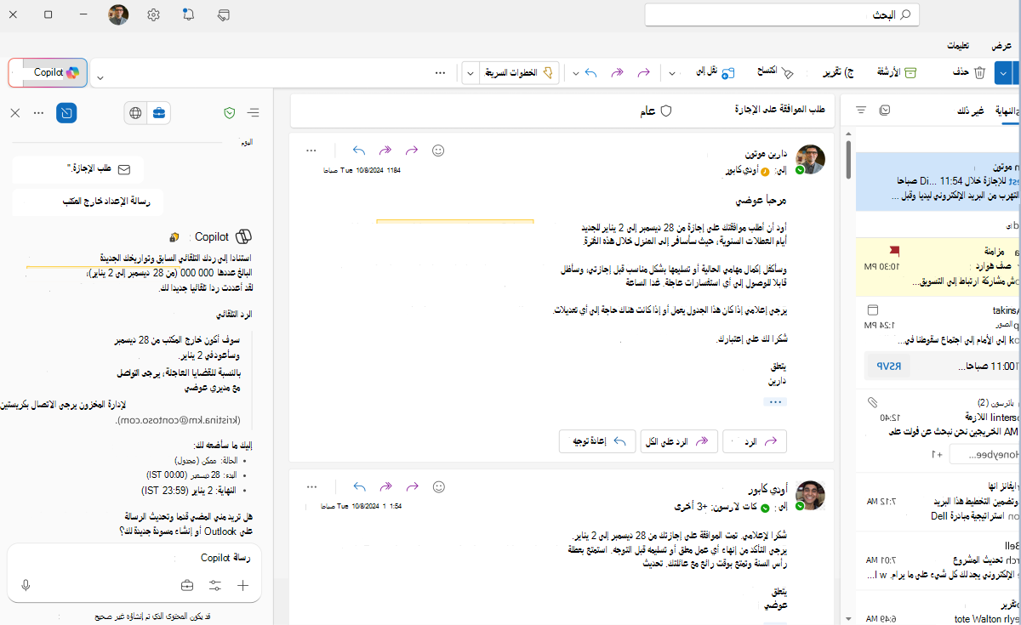The width and height of the screenshot is (1021, 625).
Task: Click message list select mode icon
Action: tap(885, 111)
